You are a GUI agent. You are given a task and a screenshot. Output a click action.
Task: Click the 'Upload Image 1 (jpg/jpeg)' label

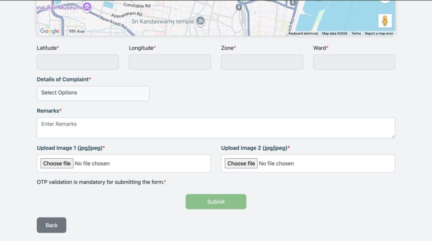point(71,148)
